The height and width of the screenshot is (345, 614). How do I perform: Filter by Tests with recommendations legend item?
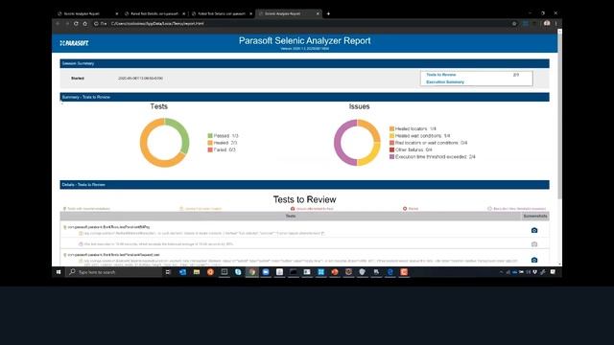coord(86,209)
